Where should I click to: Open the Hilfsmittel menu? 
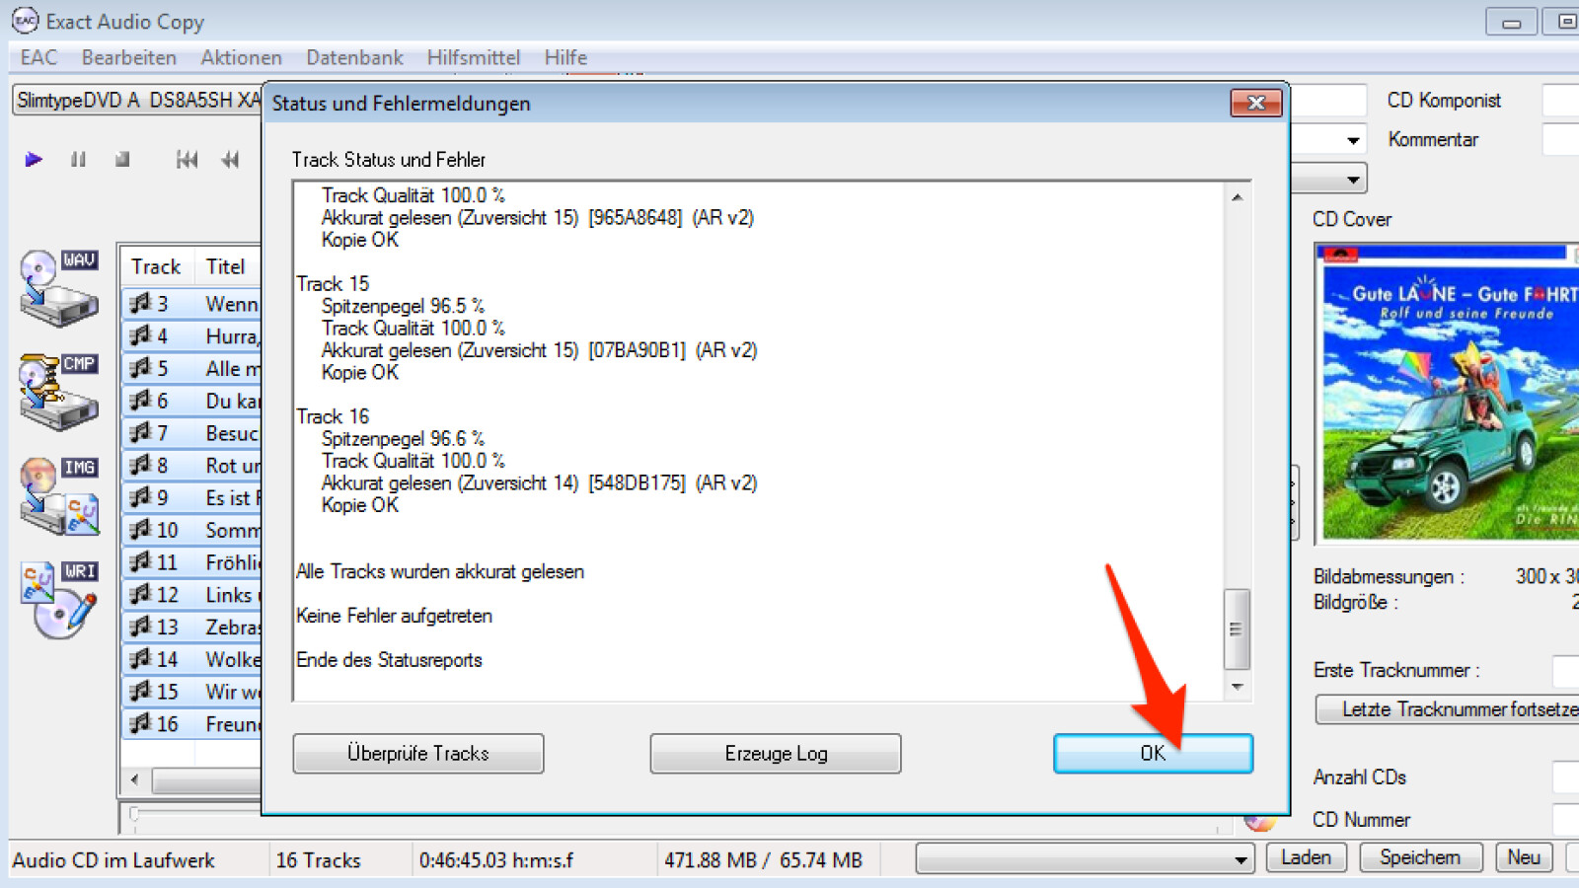[x=473, y=57]
